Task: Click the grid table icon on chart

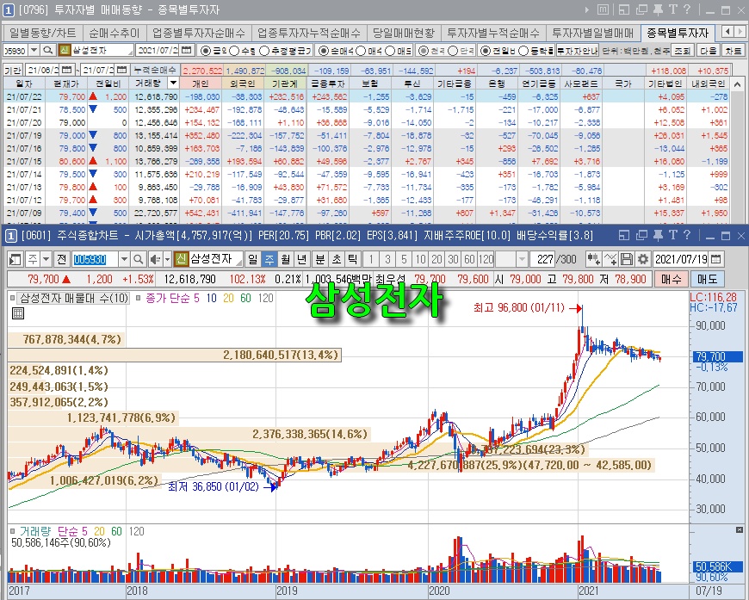Action: 18,313
